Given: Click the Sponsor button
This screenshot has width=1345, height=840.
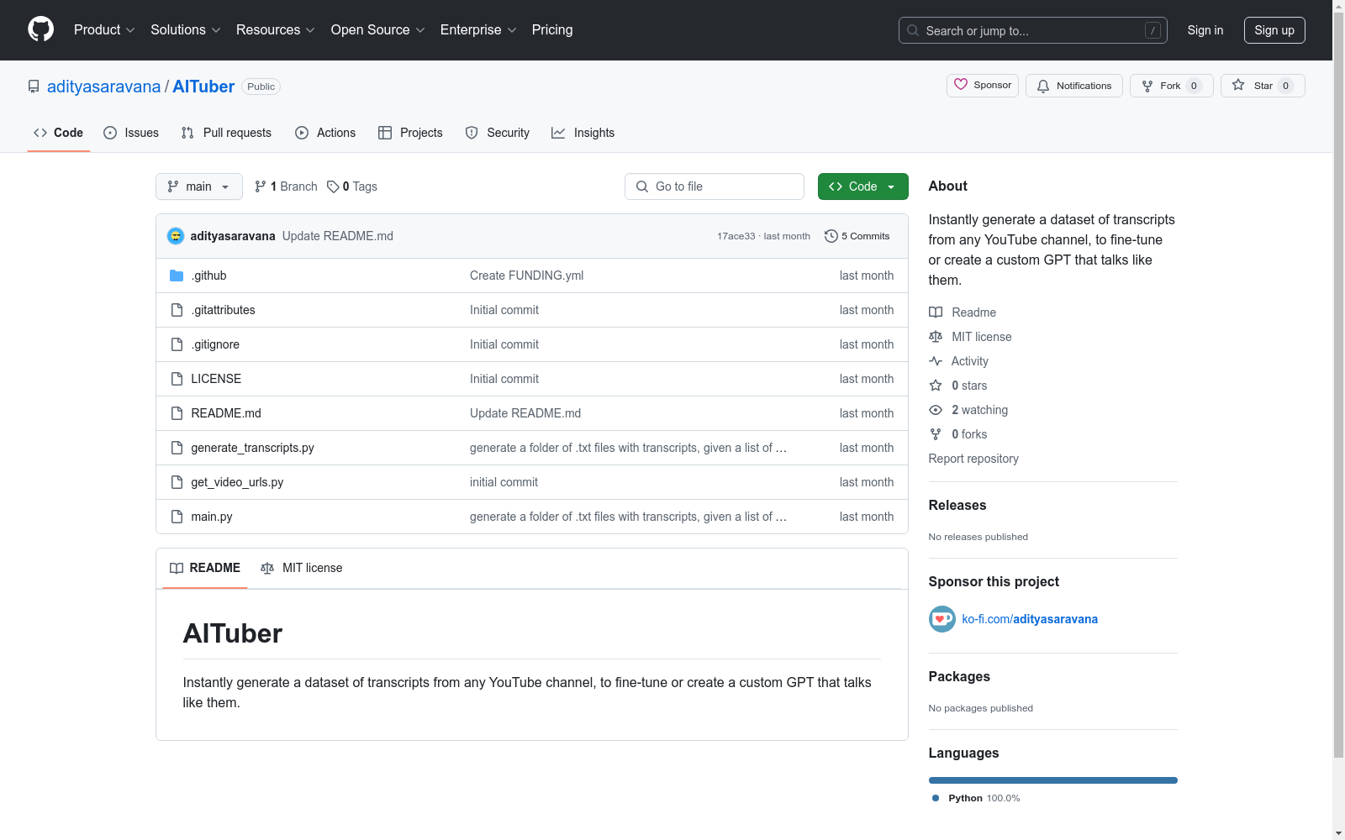Looking at the screenshot, I should 983,86.
